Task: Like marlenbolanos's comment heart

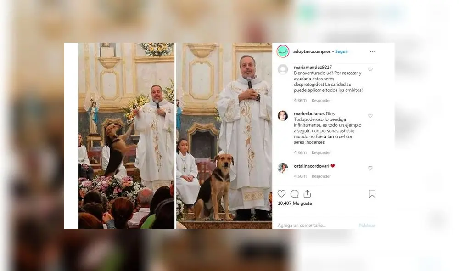Action: [x=370, y=116]
